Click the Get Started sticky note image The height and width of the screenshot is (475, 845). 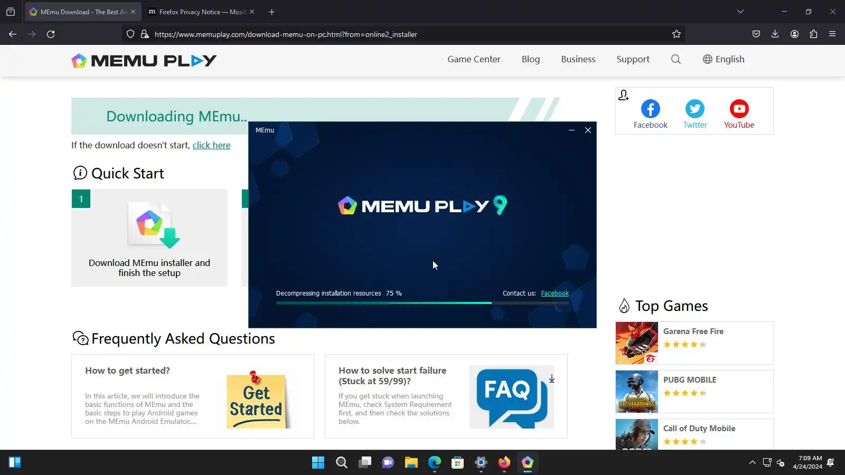pyautogui.click(x=257, y=399)
